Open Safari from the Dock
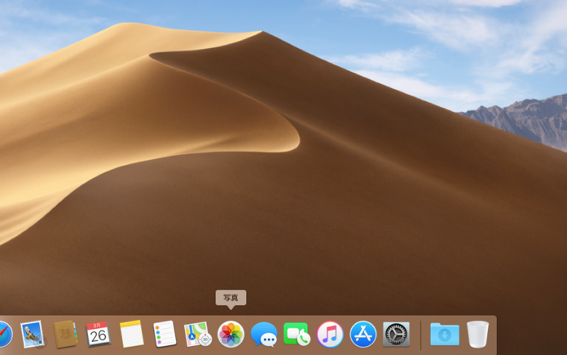 [5, 335]
